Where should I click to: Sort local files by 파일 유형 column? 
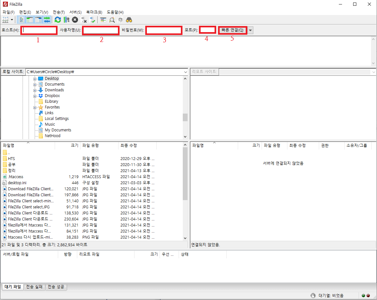(x=99, y=146)
